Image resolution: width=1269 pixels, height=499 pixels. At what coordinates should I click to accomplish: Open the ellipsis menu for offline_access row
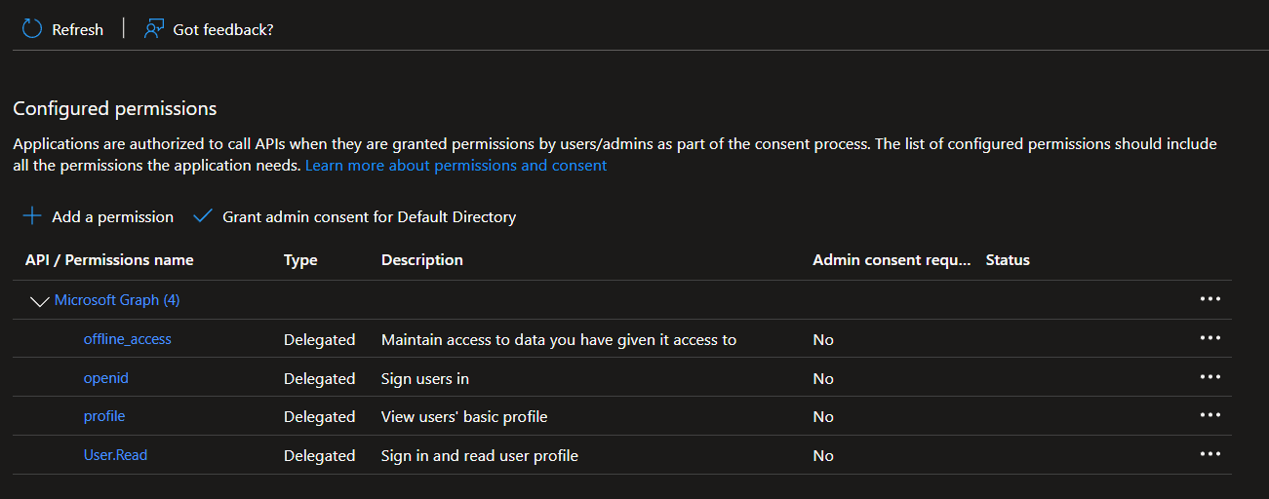(x=1210, y=338)
